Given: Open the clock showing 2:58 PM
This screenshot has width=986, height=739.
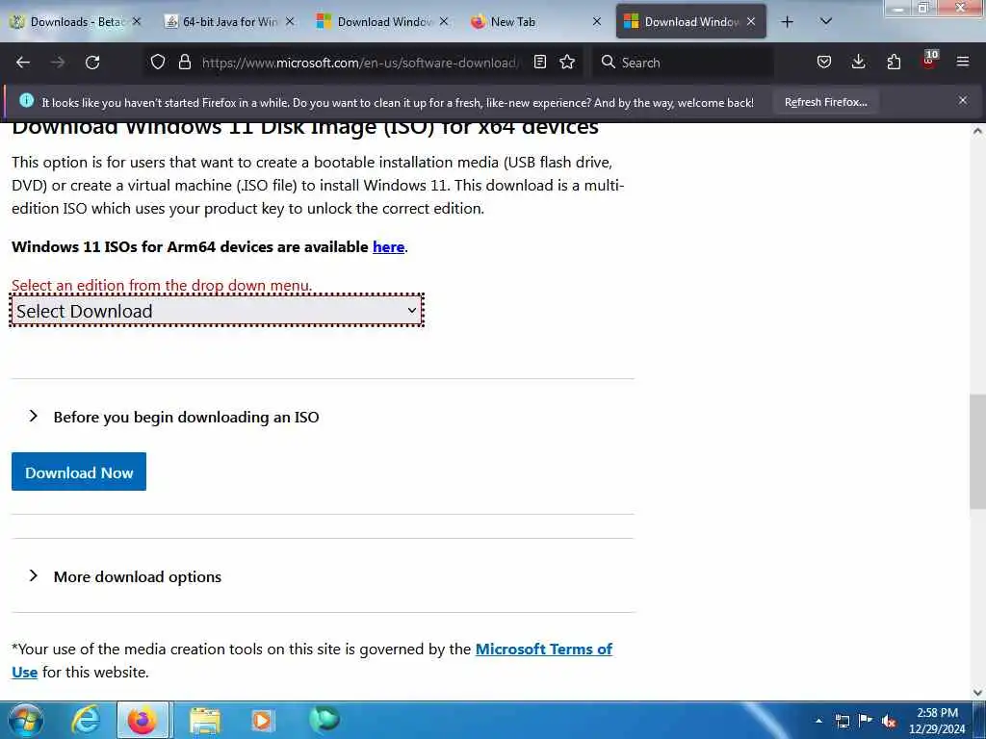Looking at the screenshot, I should [937, 721].
